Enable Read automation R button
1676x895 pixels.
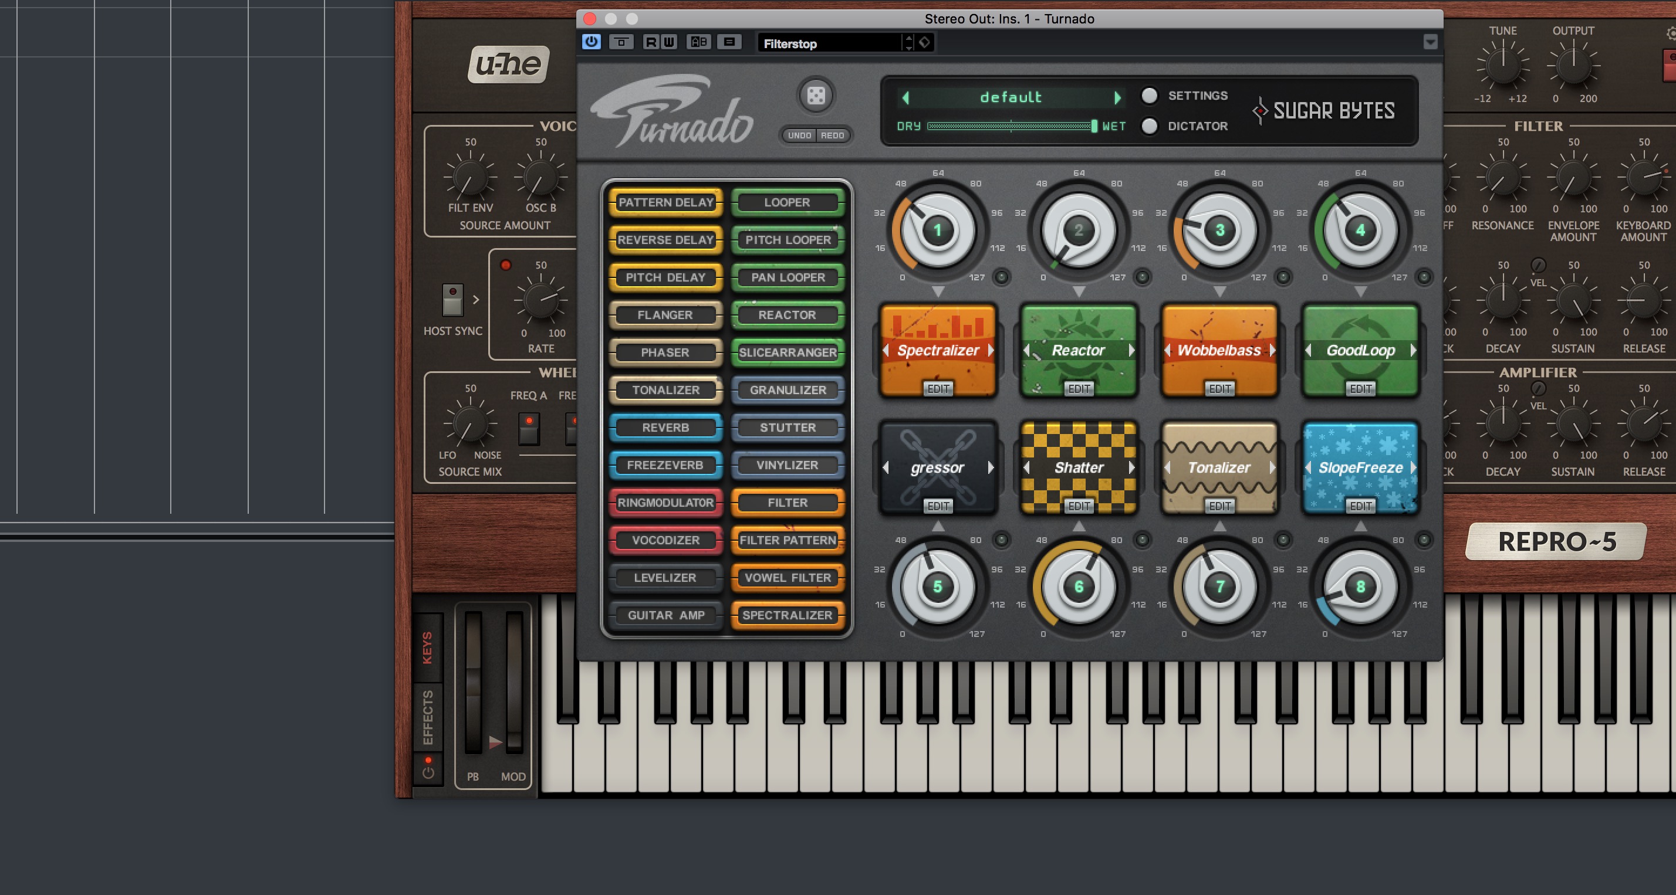[651, 42]
